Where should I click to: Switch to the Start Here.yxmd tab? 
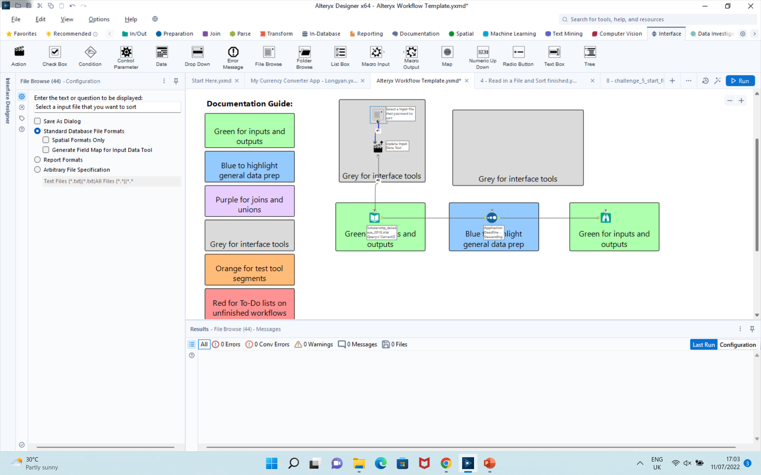[x=212, y=81]
